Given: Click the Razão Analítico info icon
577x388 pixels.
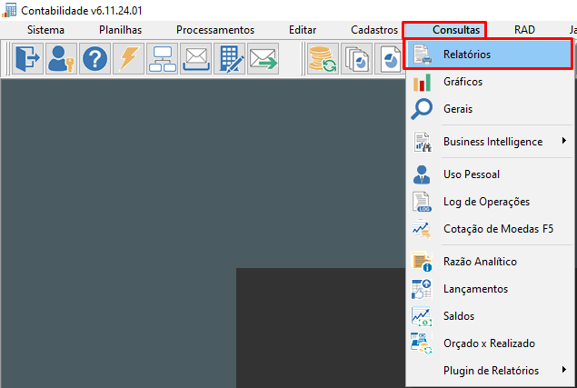Looking at the screenshot, I should click(422, 262).
